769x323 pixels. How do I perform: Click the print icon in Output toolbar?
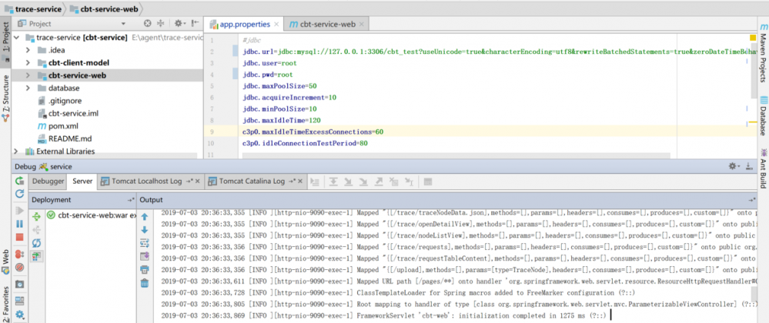[144, 269]
